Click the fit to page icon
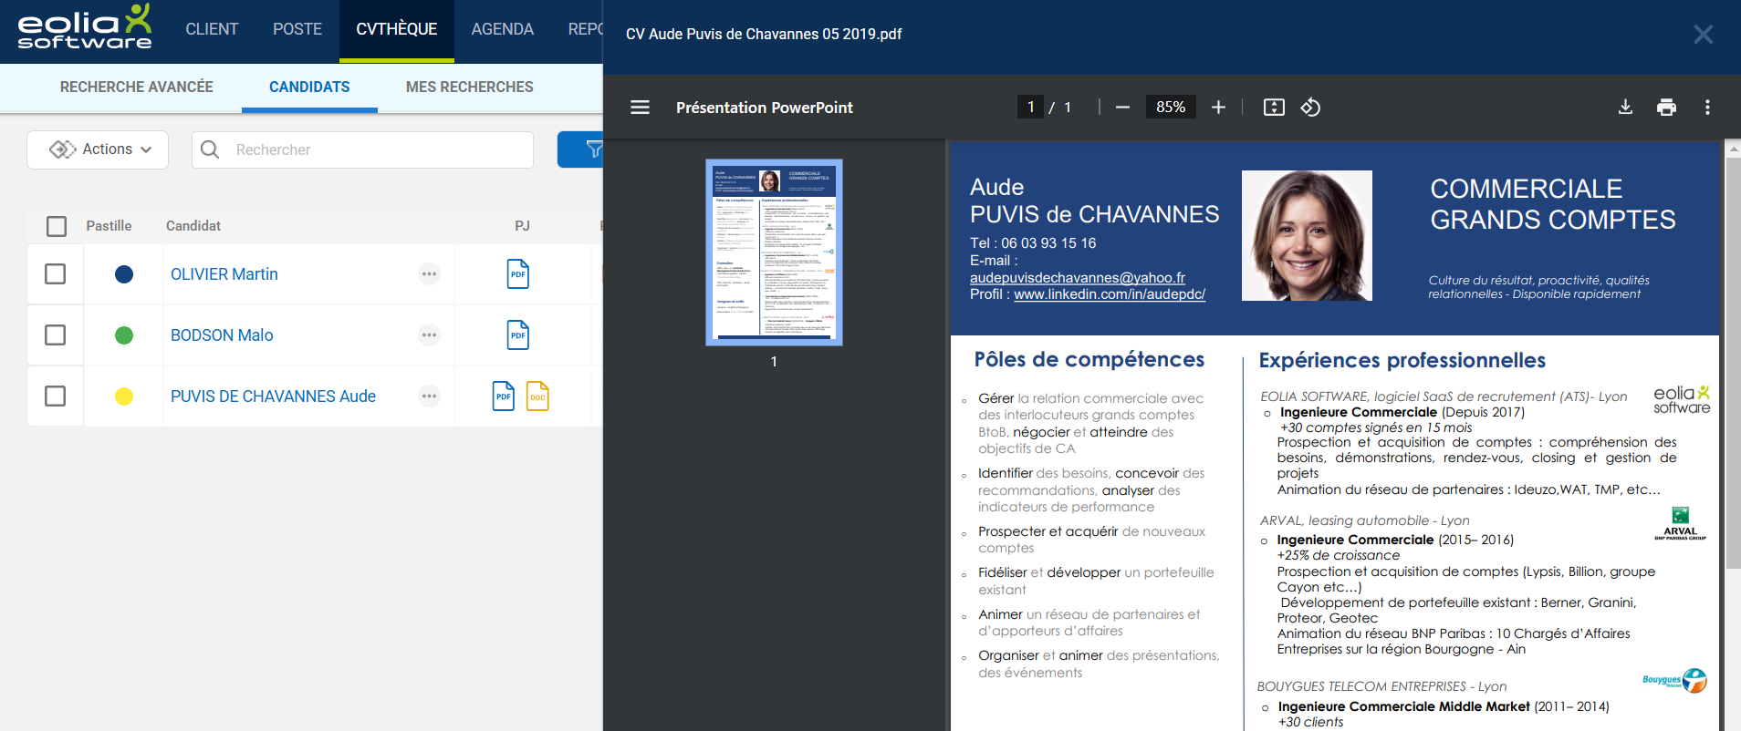 coord(1274,108)
